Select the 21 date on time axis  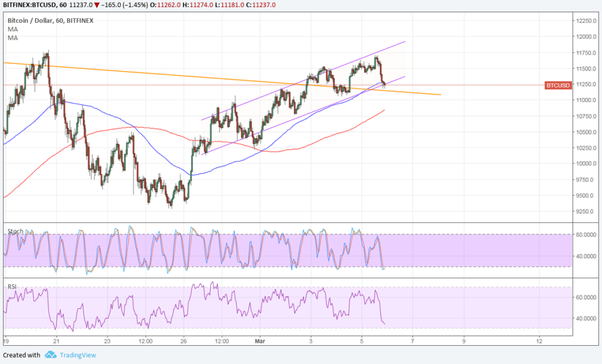(x=56, y=341)
